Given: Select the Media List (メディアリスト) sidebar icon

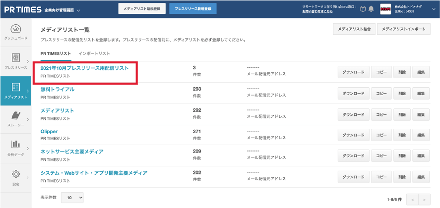Looking at the screenshot, I should tap(15, 90).
